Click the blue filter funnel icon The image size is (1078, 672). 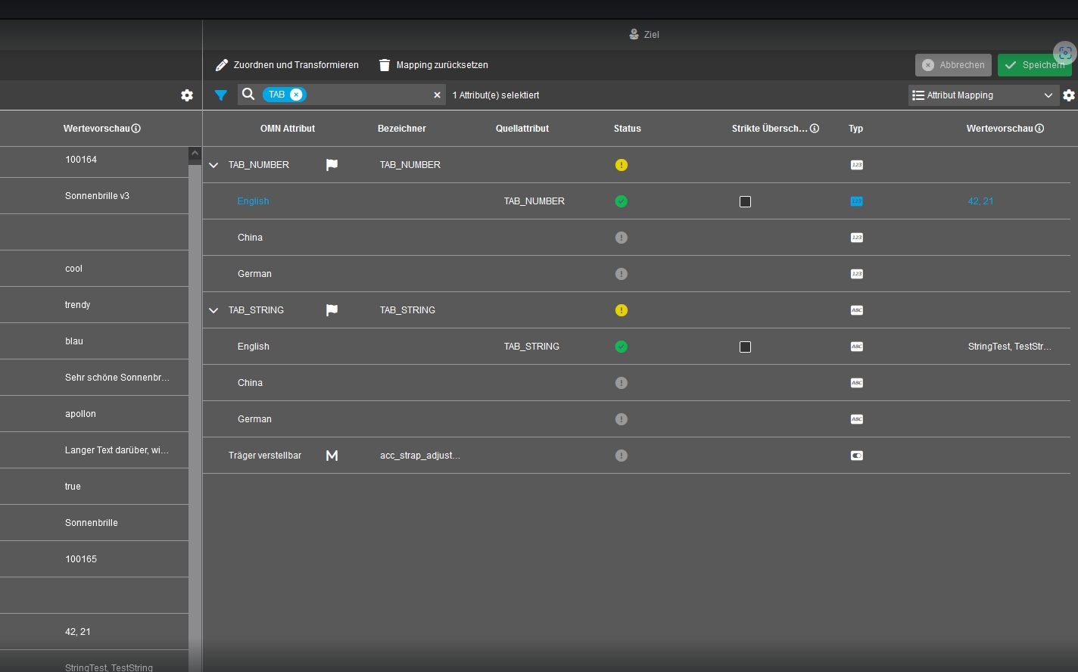coord(220,95)
